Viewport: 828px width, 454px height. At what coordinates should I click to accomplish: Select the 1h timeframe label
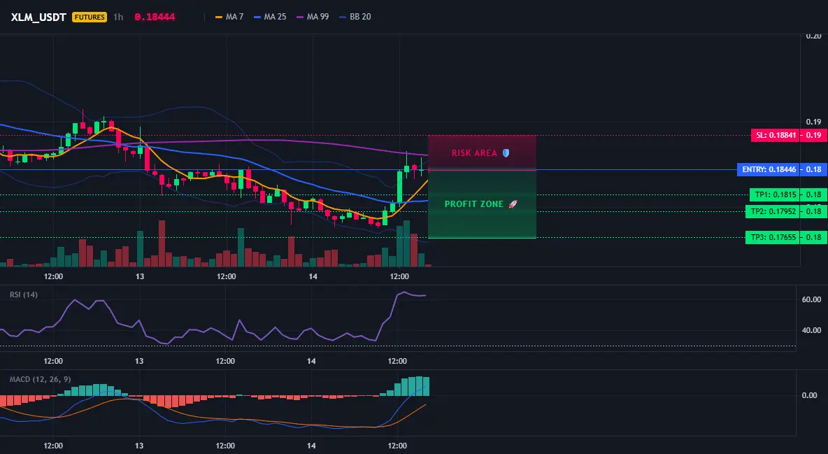[x=118, y=17]
